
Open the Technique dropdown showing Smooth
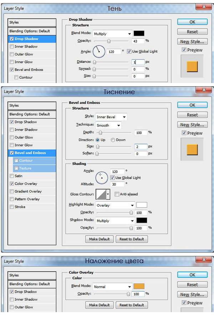coord(108,125)
